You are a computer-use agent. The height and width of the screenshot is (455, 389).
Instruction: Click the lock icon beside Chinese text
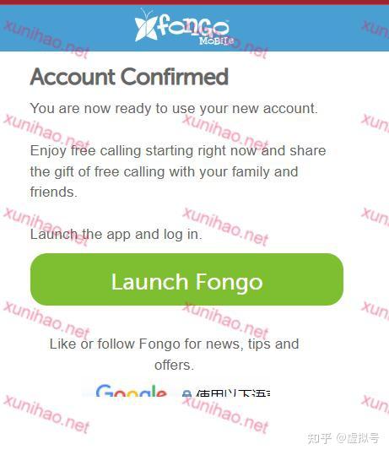tap(186, 393)
